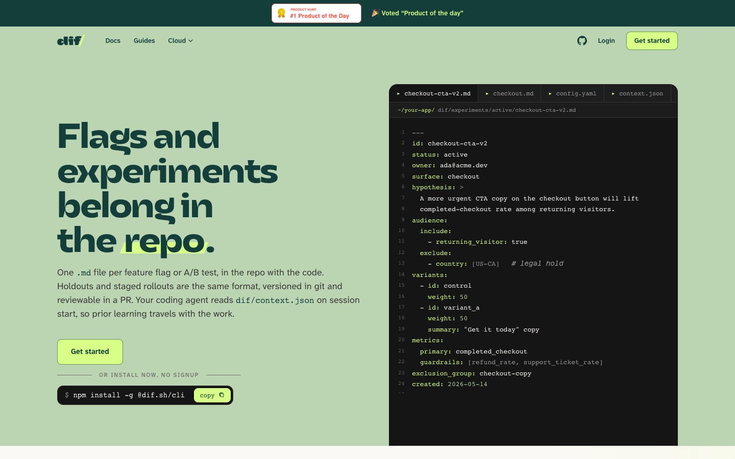Click the "hypothesis: >" code line
Screen dimensions: 735x459
click(438, 187)
